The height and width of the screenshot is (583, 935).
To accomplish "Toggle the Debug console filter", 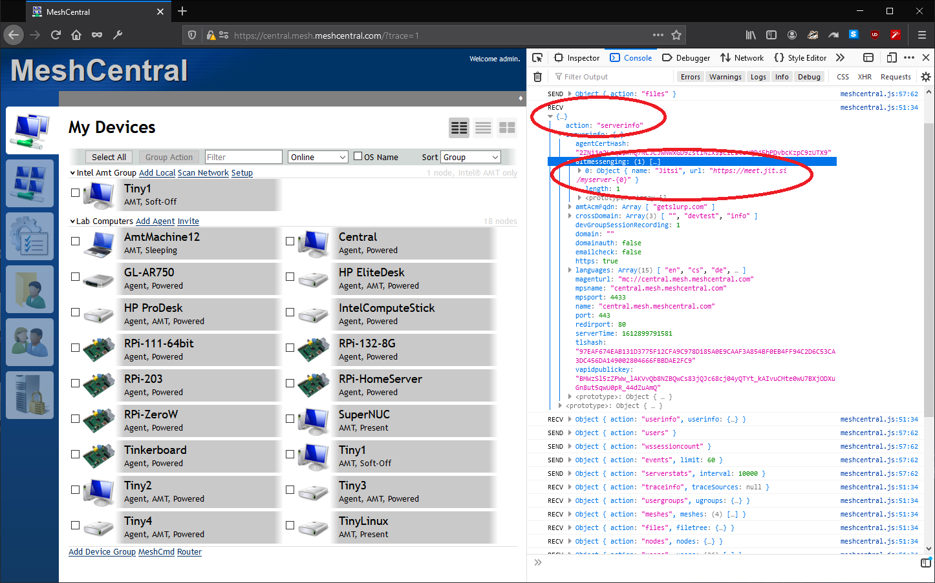I will click(x=809, y=77).
